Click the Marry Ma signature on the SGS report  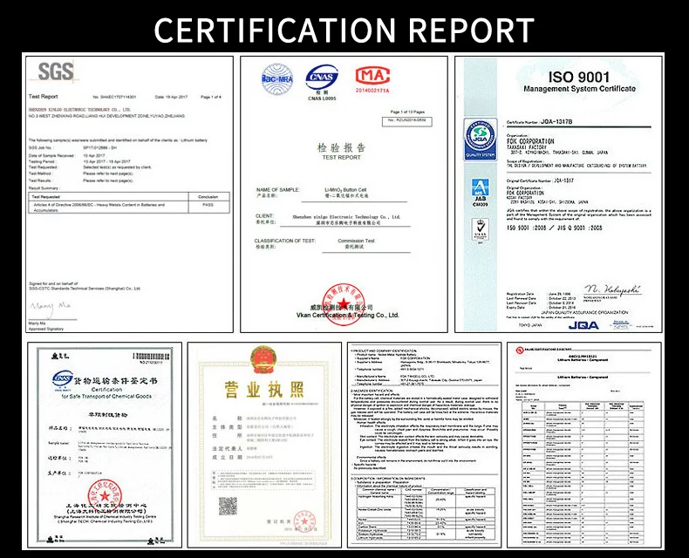pyautogui.click(x=49, y=308)
